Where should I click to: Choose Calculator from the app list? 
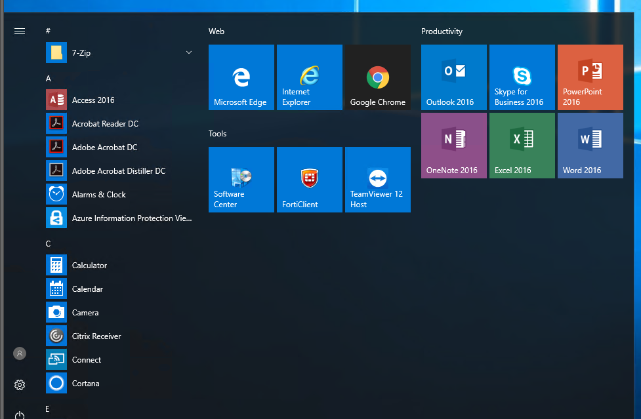point(89,266)
